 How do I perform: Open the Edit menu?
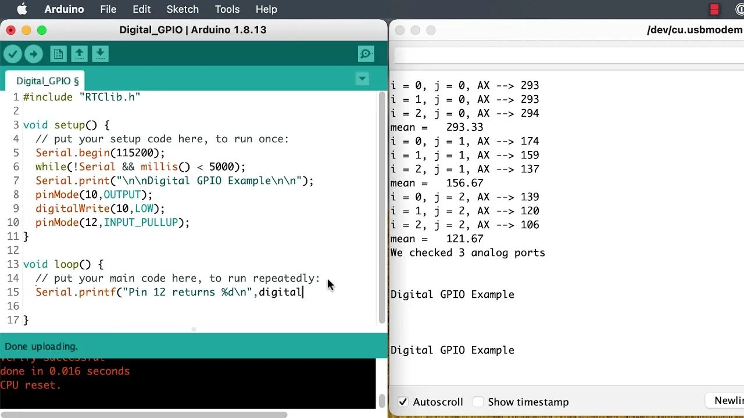click(x=141, y=9)
